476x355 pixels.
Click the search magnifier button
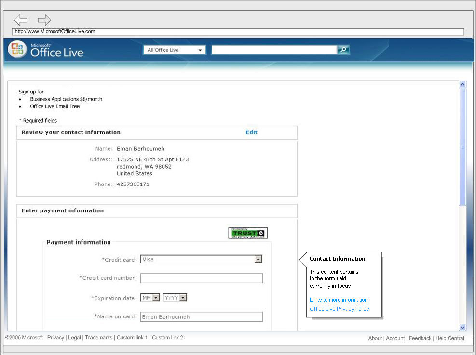344,50
